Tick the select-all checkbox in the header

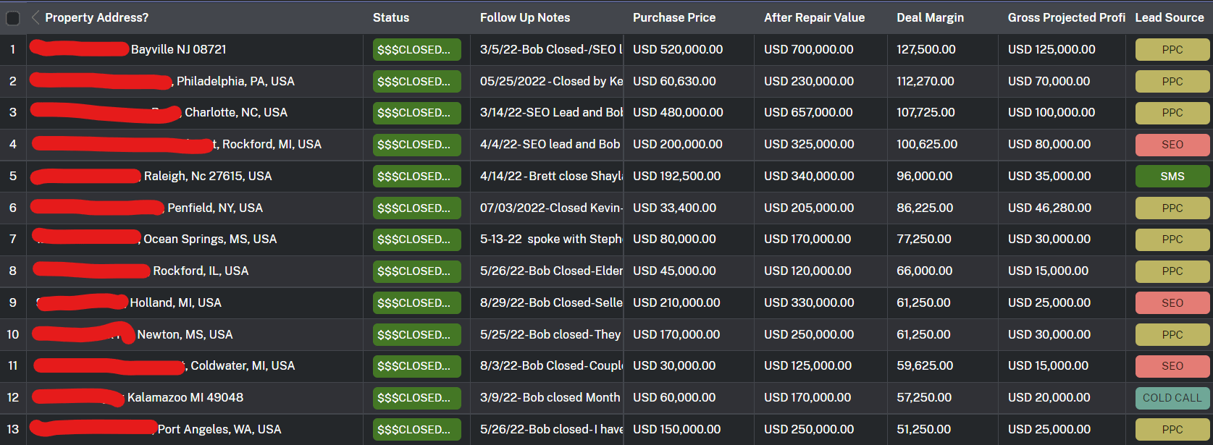coord(13,18)
